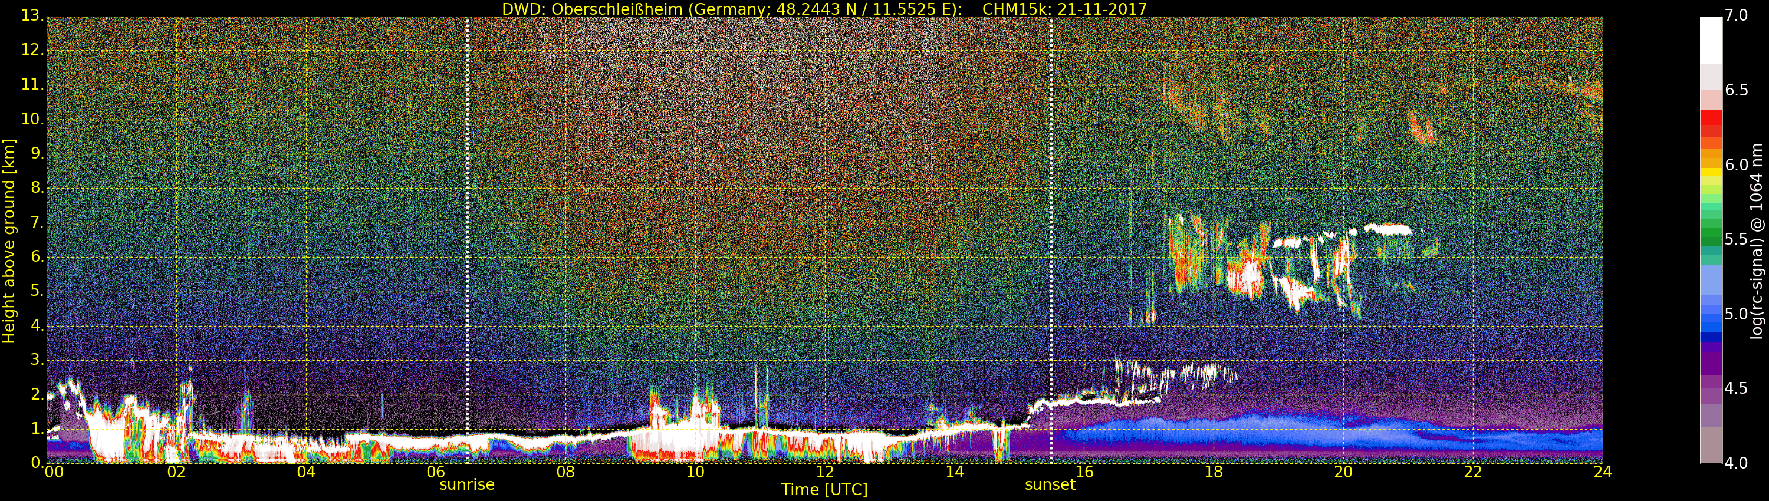This screenshot has height=501, width=1769.
Task: Click the "5." tick on the height axis
Action: 36,292
